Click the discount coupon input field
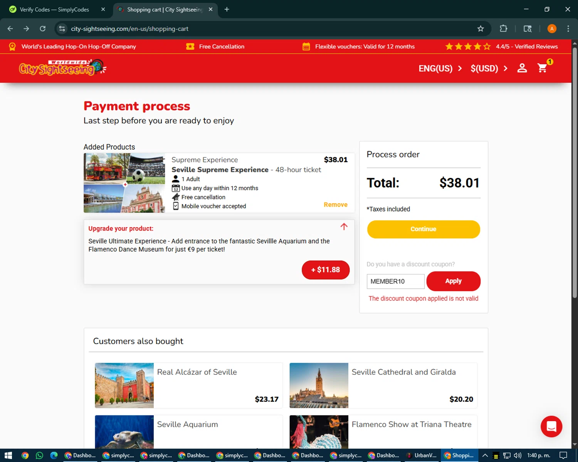The width and height of the screenshot is (578, 462). [396, 281]
